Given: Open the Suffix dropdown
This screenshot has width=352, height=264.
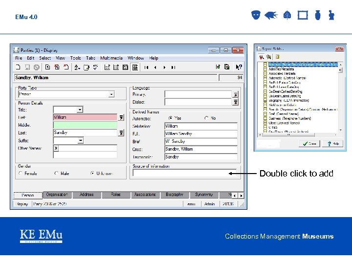Looking at the screenshot, I should pyautogui.click(x=80, y=141).
